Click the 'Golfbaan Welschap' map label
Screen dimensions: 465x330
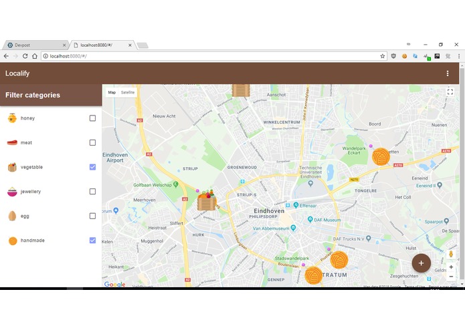click(x=153, y=185)
